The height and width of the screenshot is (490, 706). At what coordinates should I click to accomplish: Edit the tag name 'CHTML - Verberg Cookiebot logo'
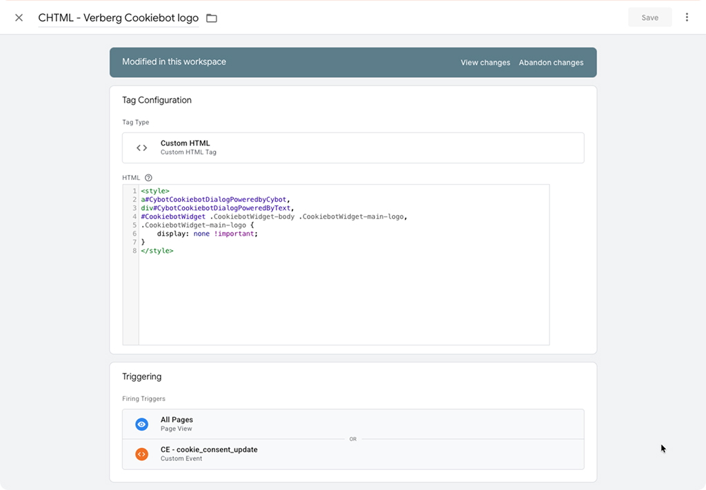coord(119,18)
